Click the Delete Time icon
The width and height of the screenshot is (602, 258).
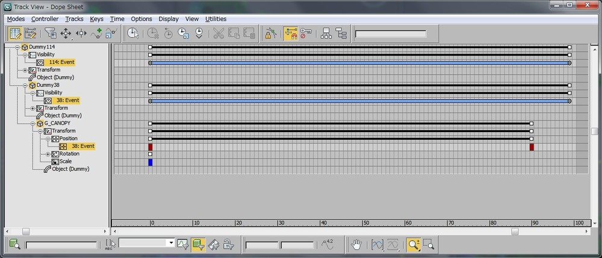pos(153,33)
